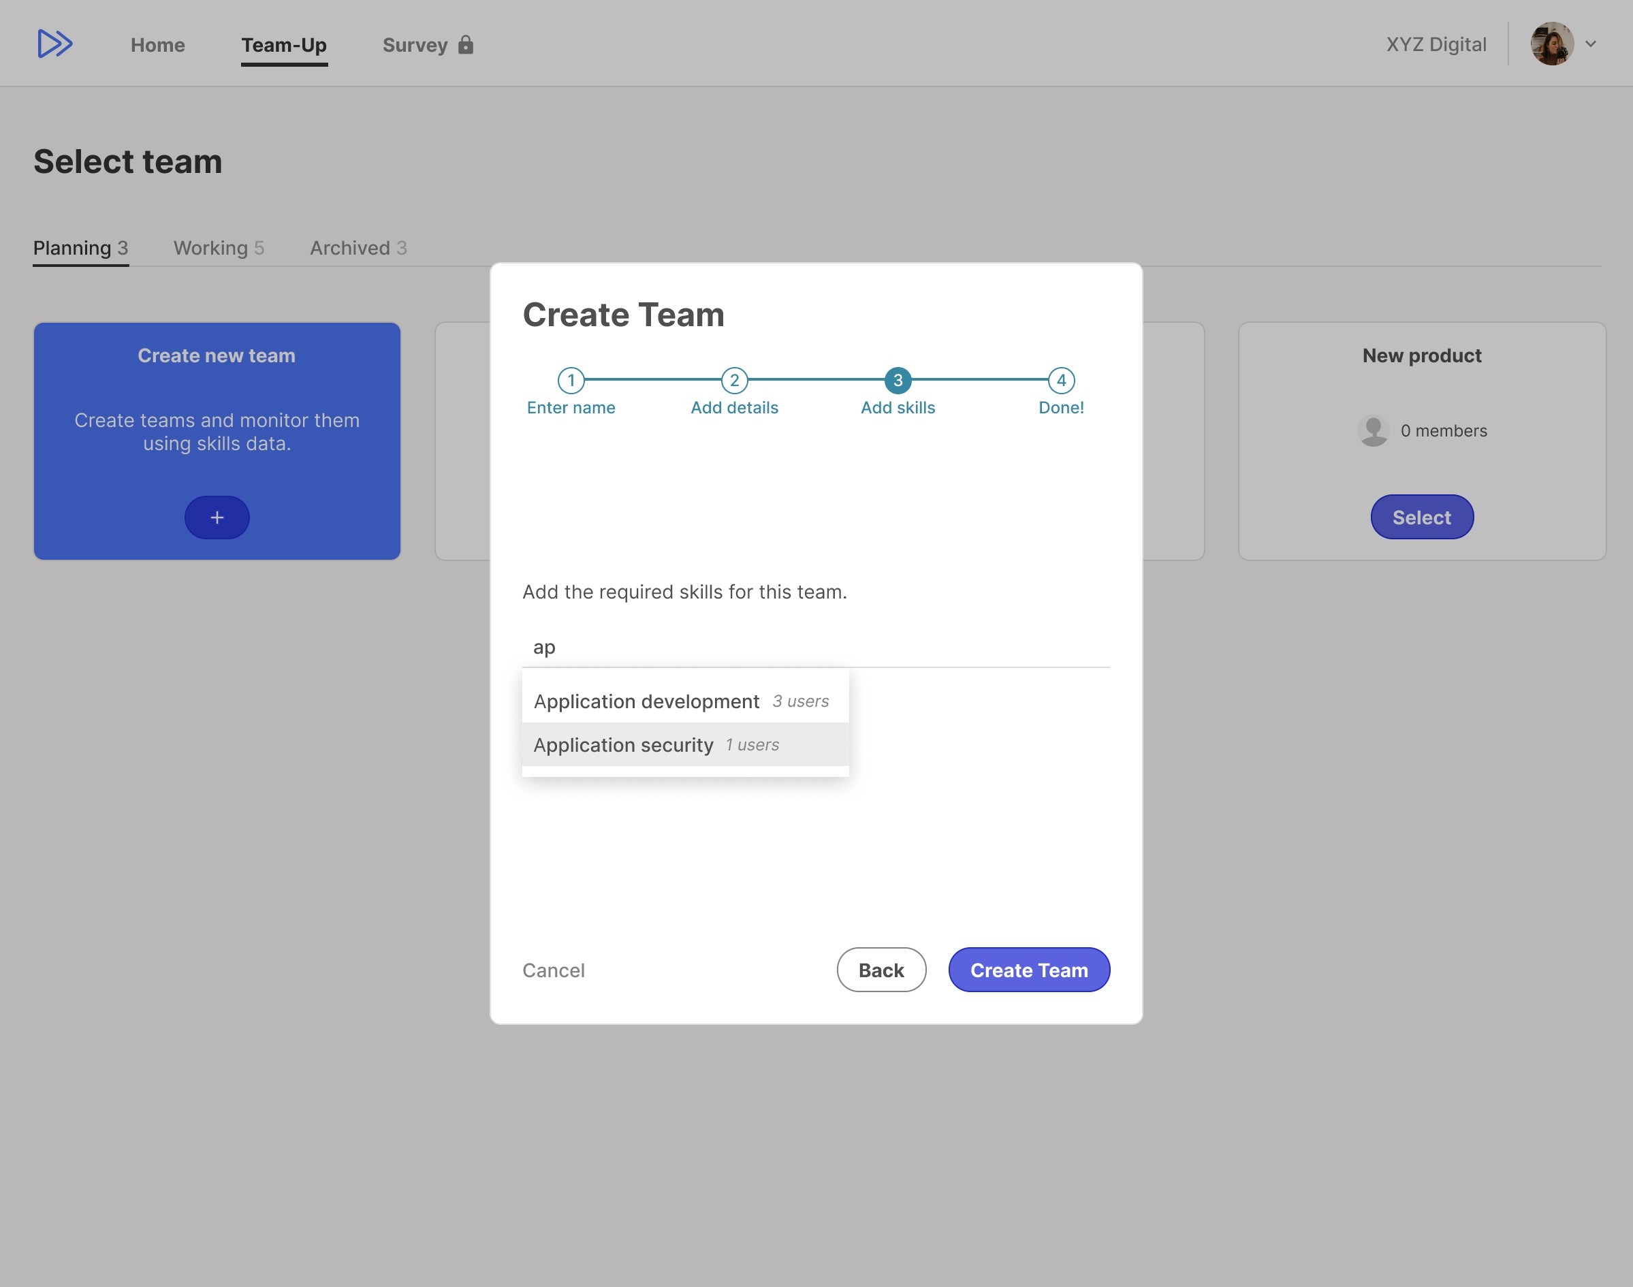Click the lock icon next to Survey
Viewport: 1633px width, 1287px height.
tap(466, 44)
